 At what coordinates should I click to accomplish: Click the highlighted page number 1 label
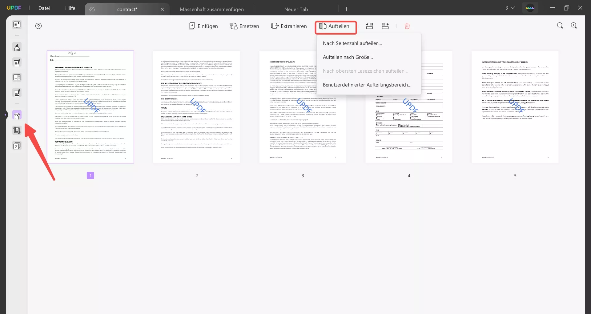pos(90,175)
